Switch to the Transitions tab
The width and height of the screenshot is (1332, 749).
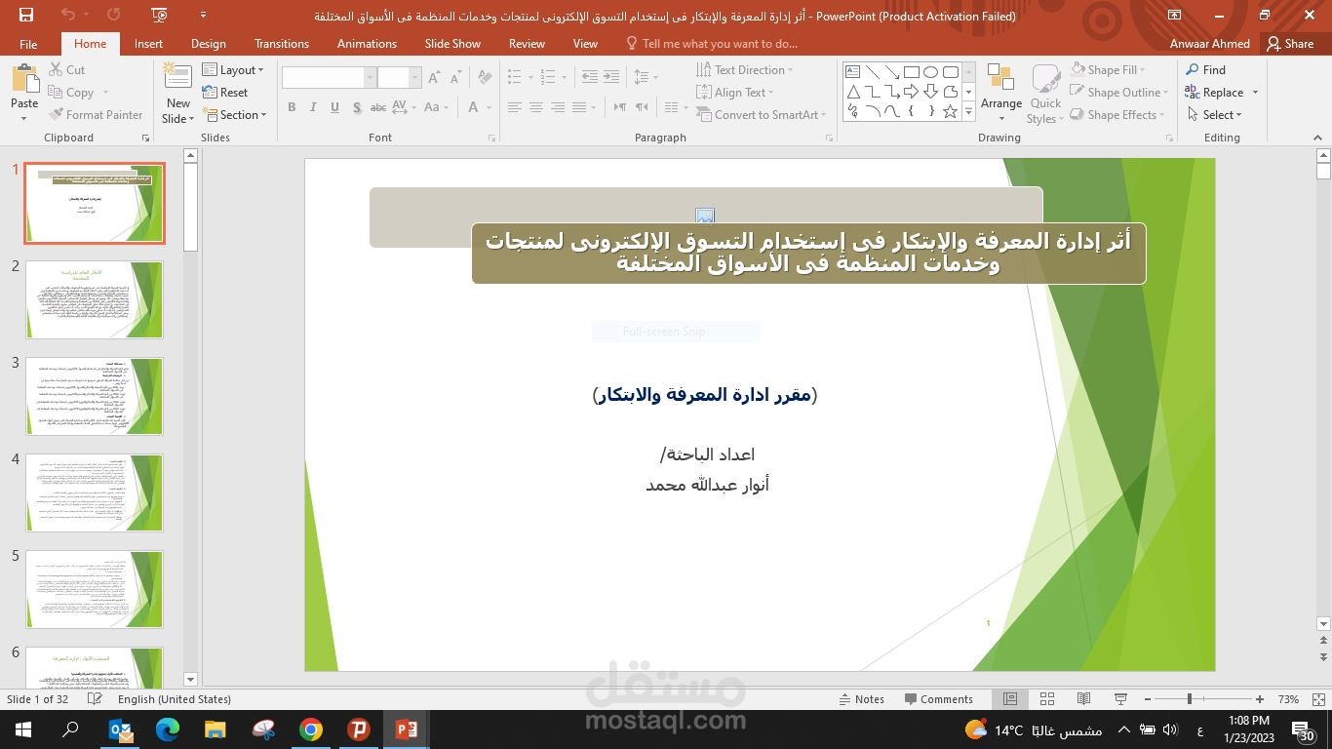282,44
